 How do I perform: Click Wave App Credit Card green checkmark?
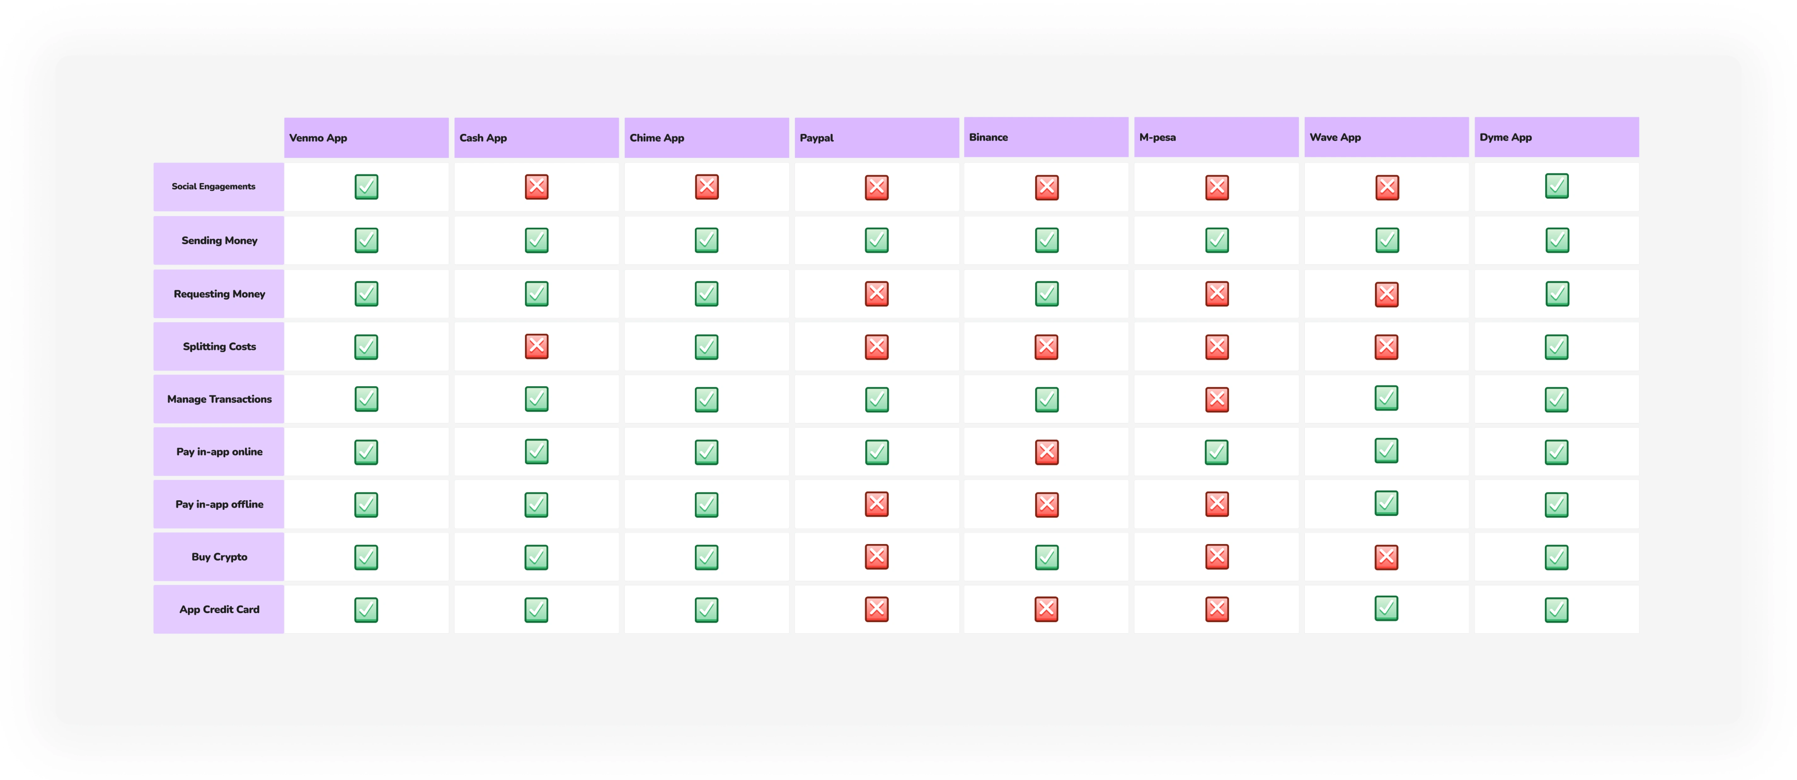[x=1386, y=608]
